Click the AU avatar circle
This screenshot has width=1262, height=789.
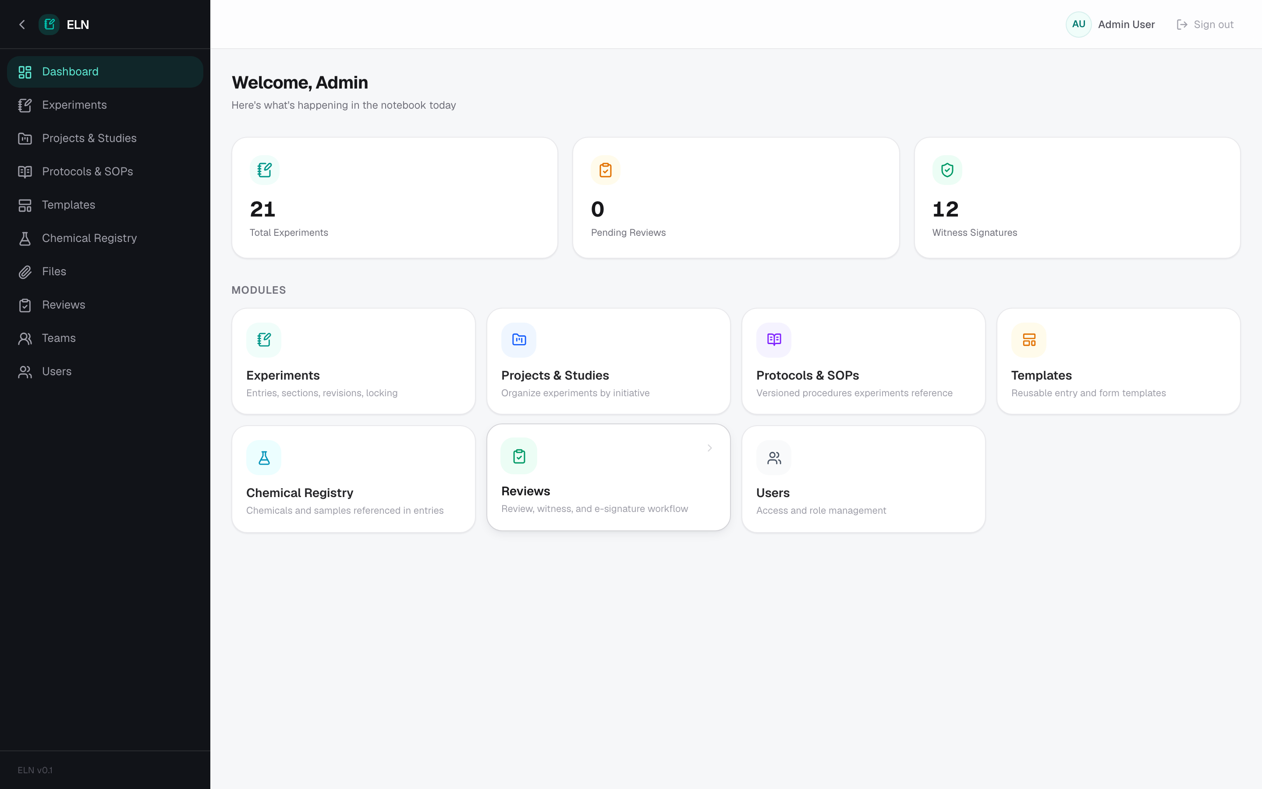point(1078,25)
